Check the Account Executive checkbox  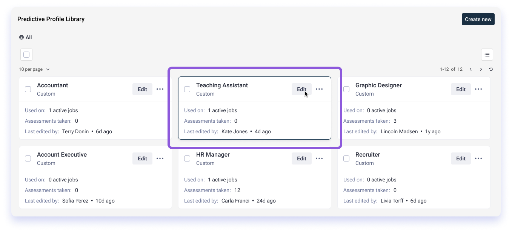coord(28,158)
